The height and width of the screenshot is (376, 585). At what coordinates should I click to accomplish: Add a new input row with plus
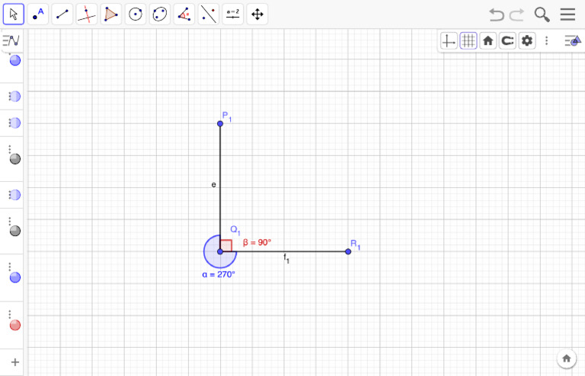pos(15,362)
